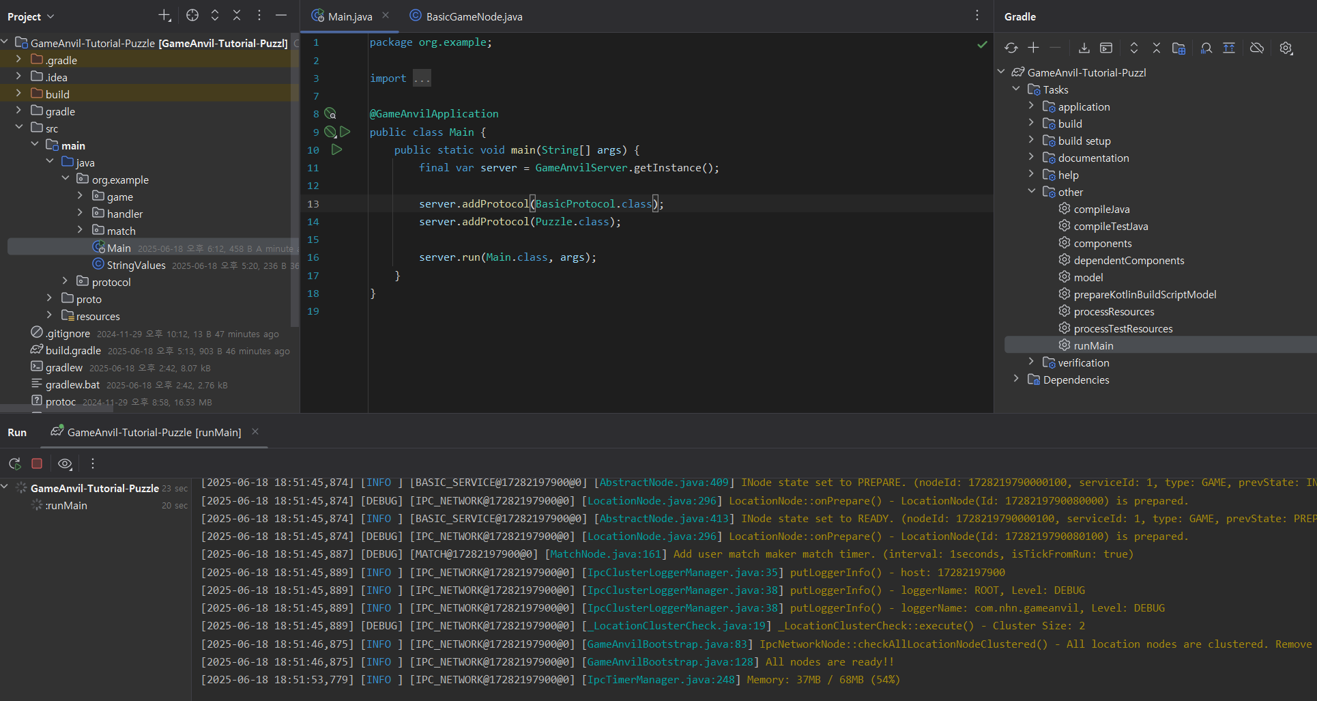Click the GameAnvilBootstrap.java:128 log link

670,662
